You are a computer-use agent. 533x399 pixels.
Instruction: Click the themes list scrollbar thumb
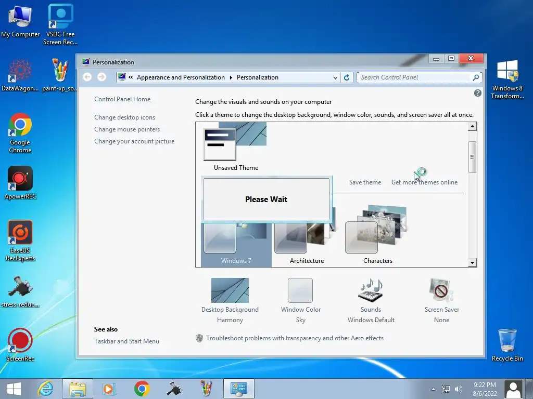472,157
